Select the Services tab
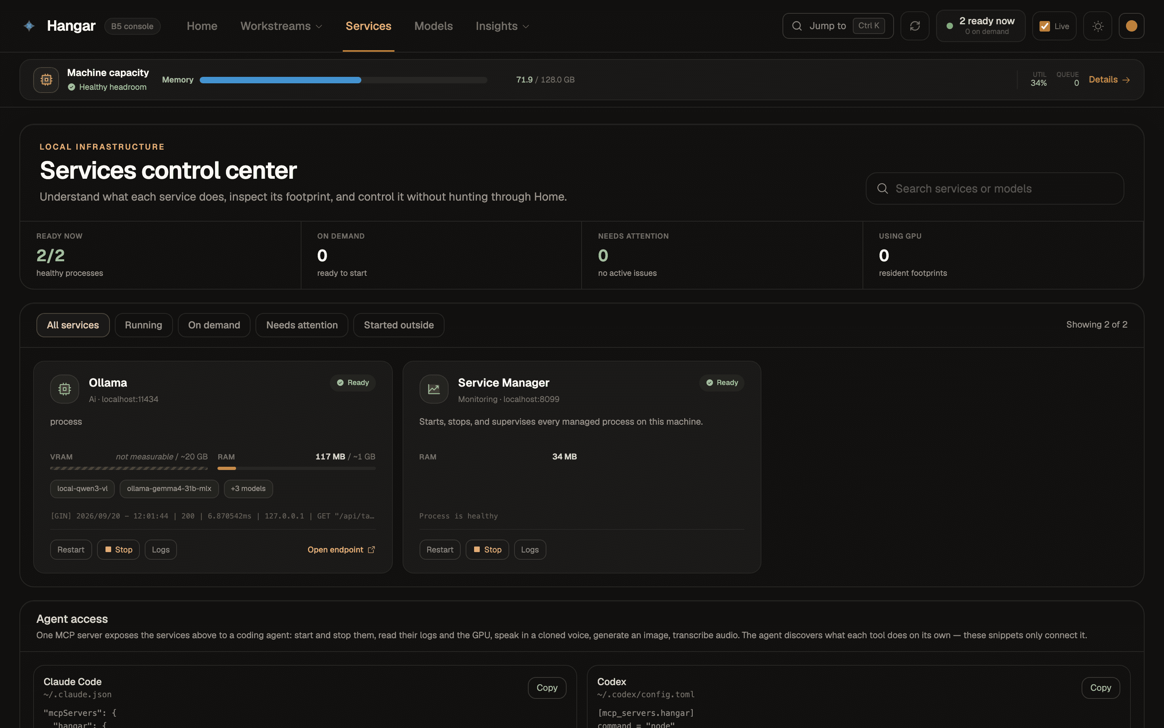 coord(369,26)
